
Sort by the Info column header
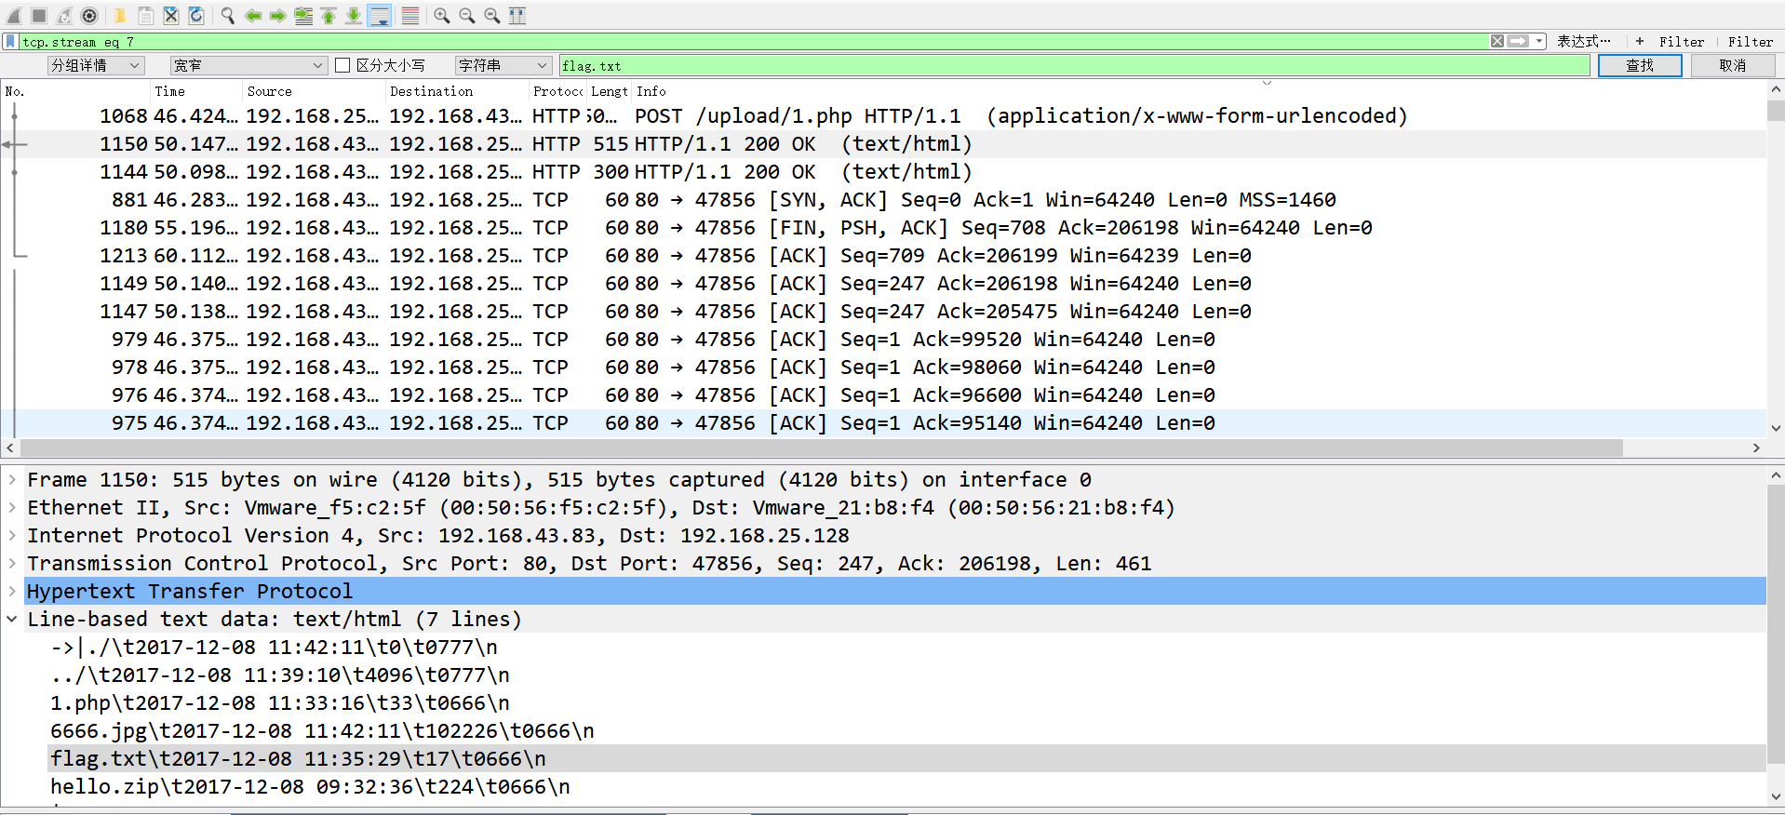(x=1199, y=91)
